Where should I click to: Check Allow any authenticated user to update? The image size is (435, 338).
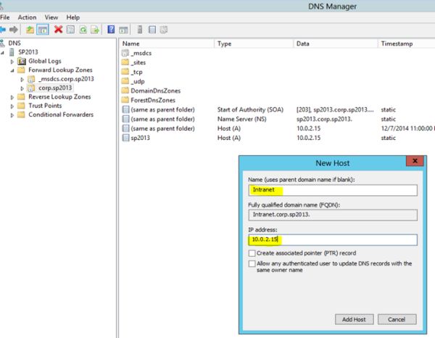pyautogui.click(x=252, y=263)
